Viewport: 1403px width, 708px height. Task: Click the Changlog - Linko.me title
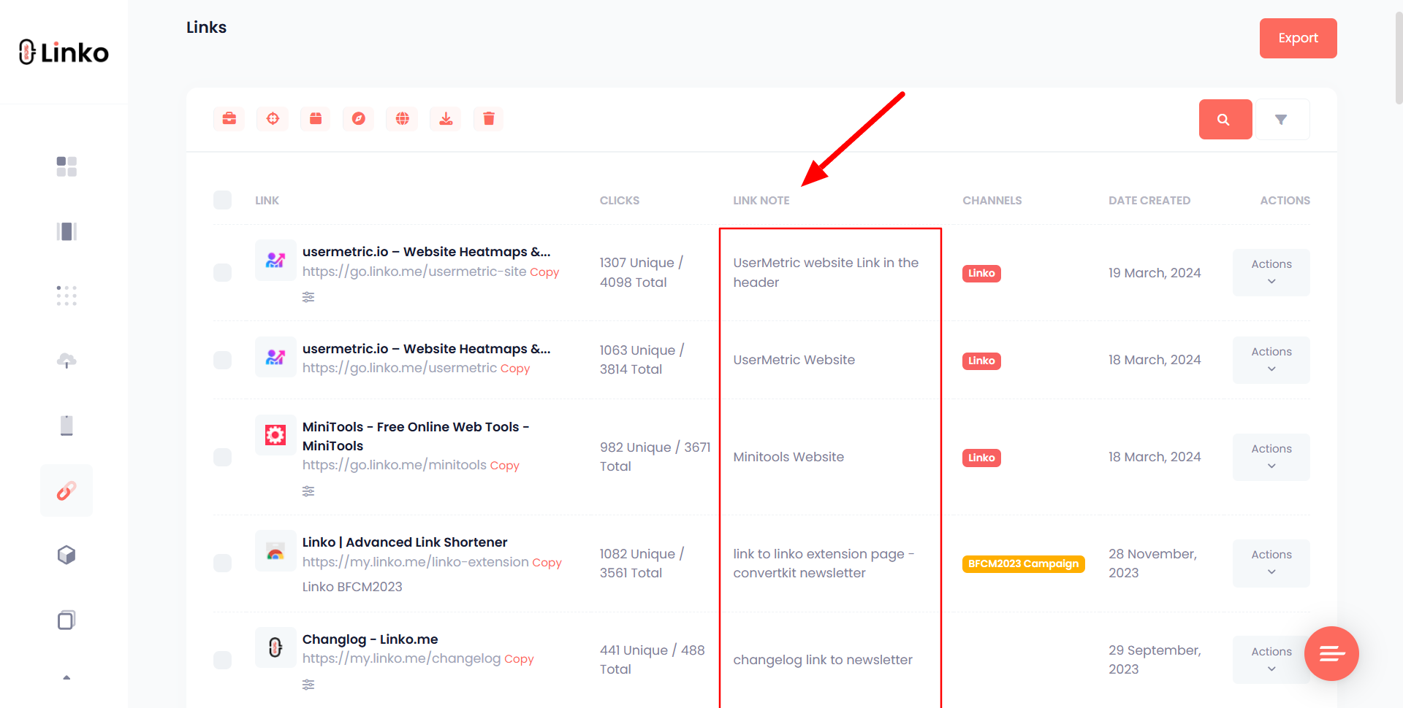click(x=370, y=639)
